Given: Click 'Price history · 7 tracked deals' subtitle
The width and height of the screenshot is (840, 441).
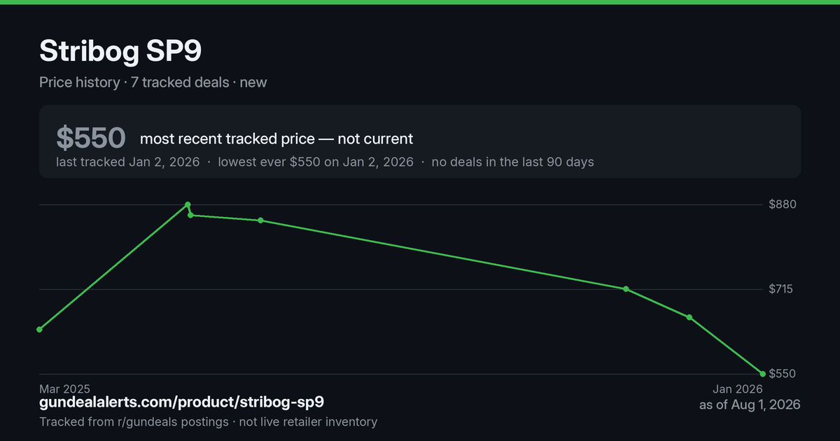Looking at the screenshot, I should click(134, 82).
